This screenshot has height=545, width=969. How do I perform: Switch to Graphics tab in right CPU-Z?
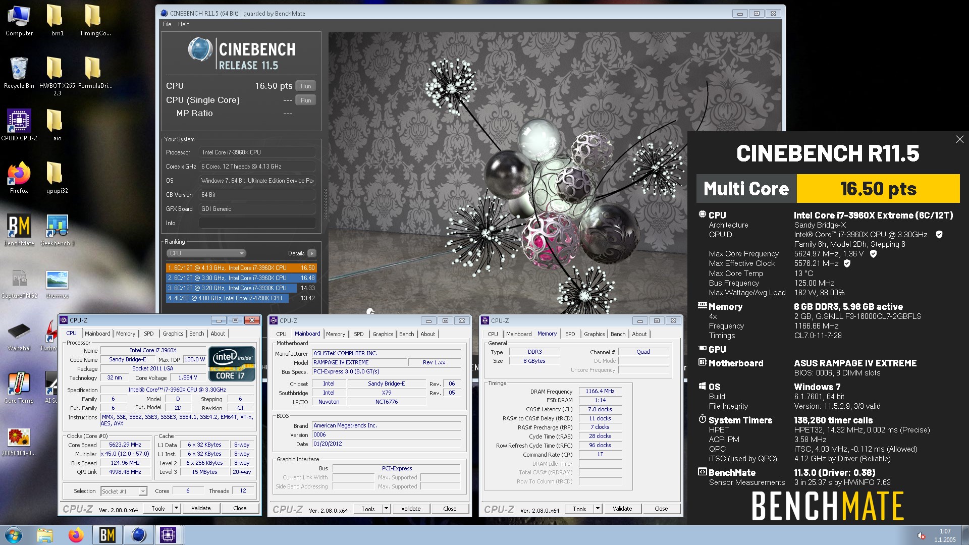[595, 334]
